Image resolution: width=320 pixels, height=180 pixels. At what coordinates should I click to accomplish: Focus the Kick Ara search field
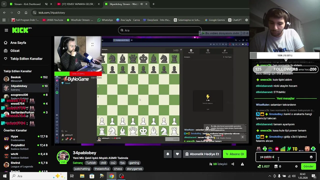coord(160,30)
